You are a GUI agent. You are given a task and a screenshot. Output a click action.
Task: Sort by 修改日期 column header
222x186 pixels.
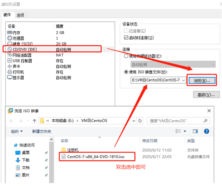(150, 141)
